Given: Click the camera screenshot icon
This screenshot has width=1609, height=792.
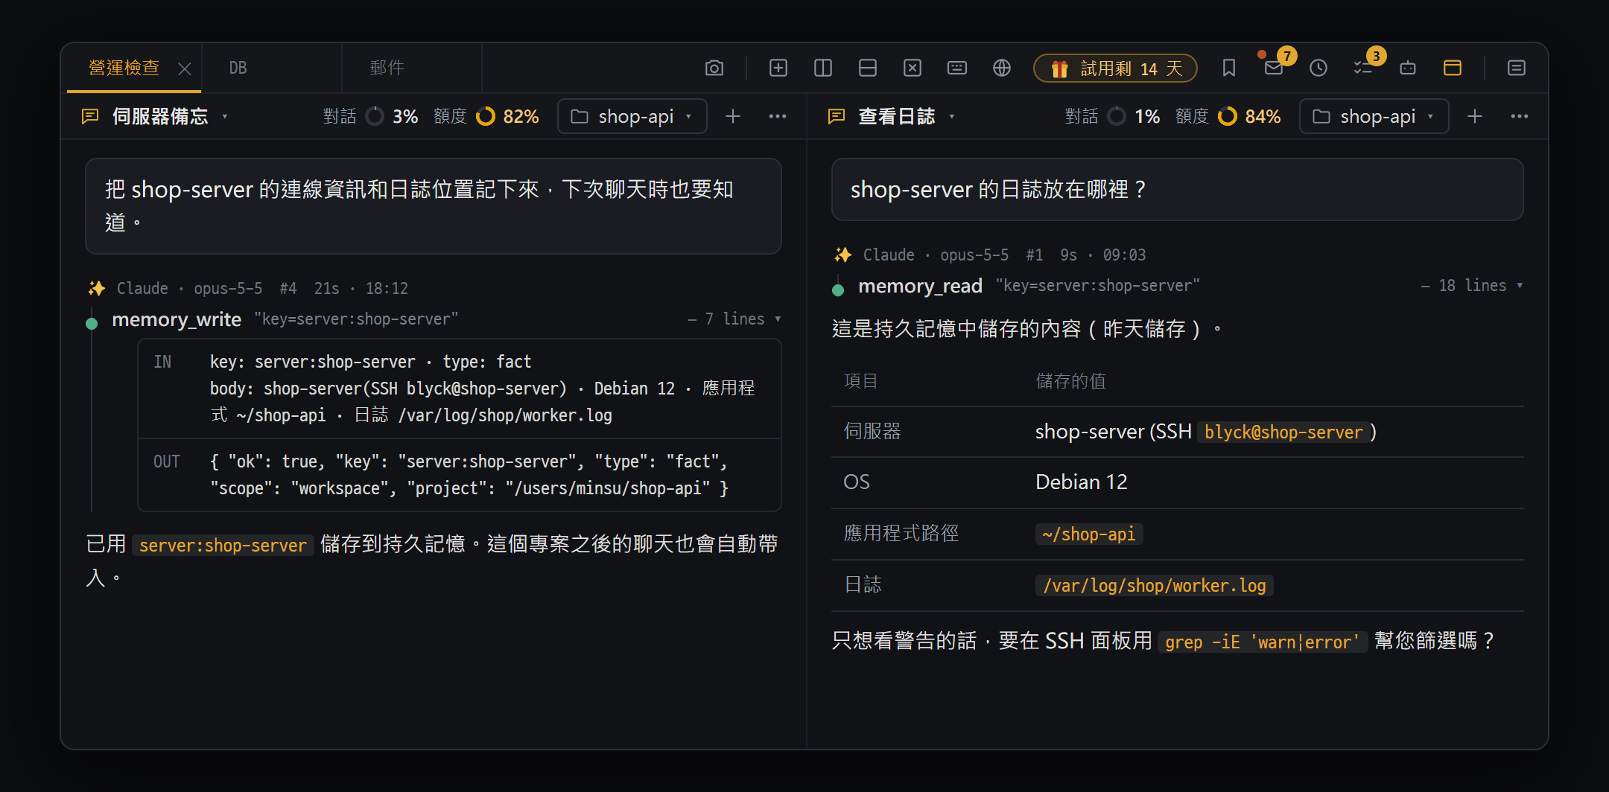Looking at the screenshot, I should (x=714, y=68).
